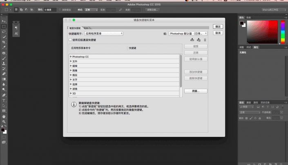The width and height of the screenshot is (288, 165).
Task: Open Character panel from collapsed dock
Action: (16, 33)
